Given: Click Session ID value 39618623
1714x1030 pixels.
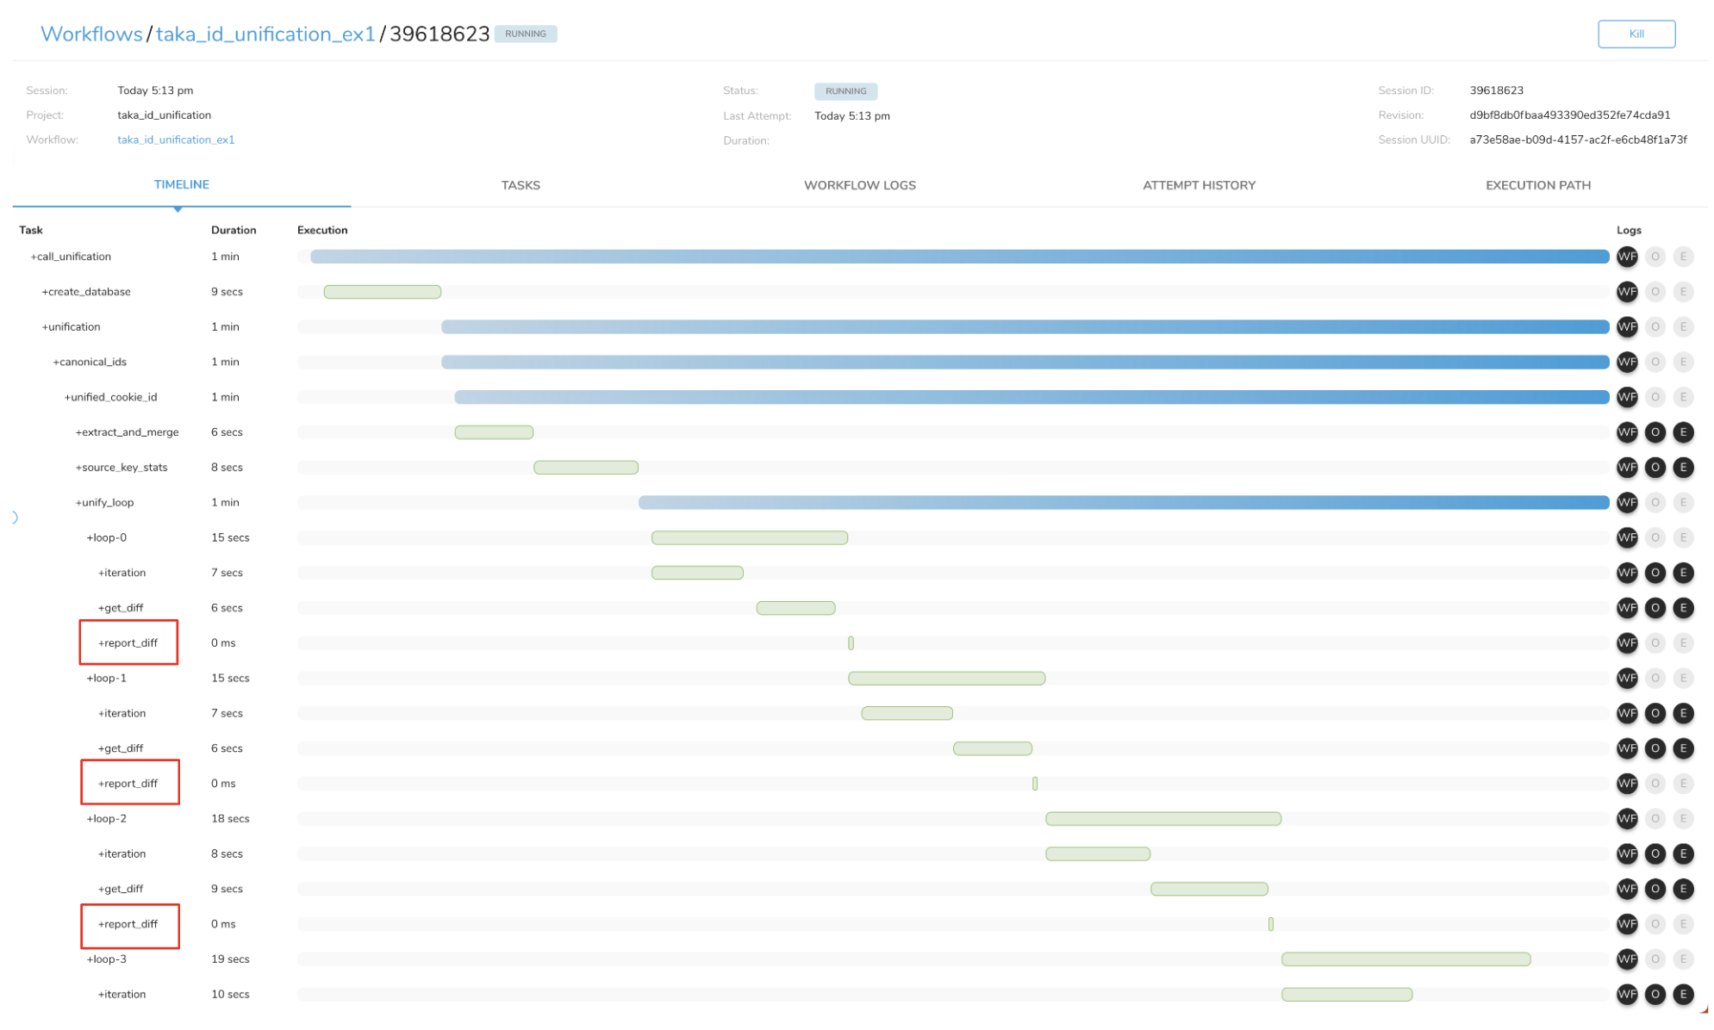Looking at the screenshot, I should pos(1496,90).
